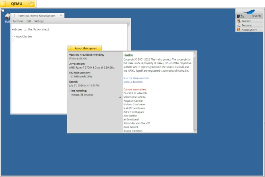Screen dimensions: 265x177
Task: Click the 2 Processors: label
Action: [77, 64]
